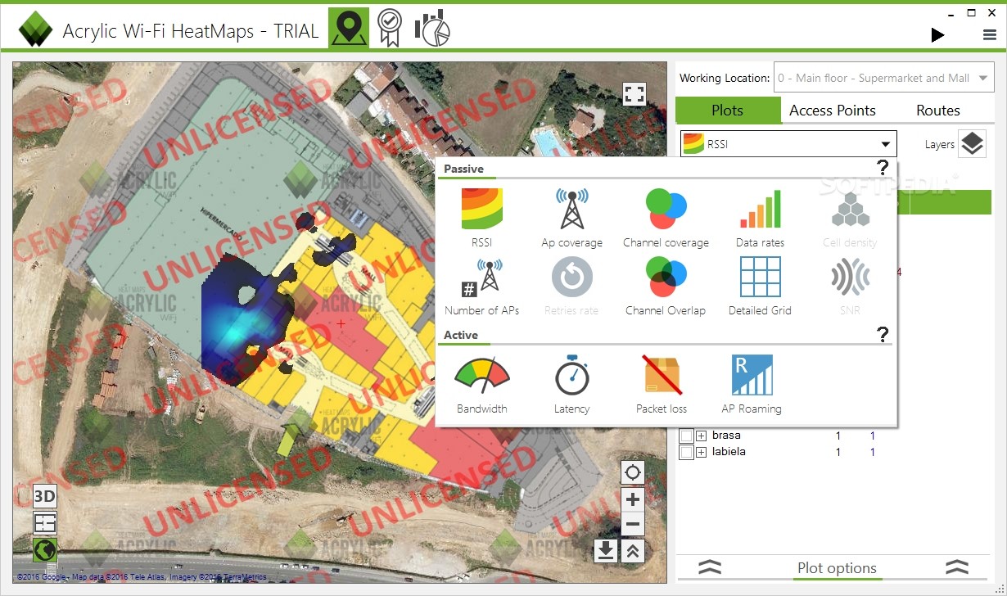Toggle the globe satellite map button
1007x596 pixels.
pos(45,549)
